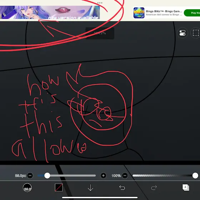The image size is (200, 200).
Task: Open the red color swatch
Action: click(x=59, y=187)
